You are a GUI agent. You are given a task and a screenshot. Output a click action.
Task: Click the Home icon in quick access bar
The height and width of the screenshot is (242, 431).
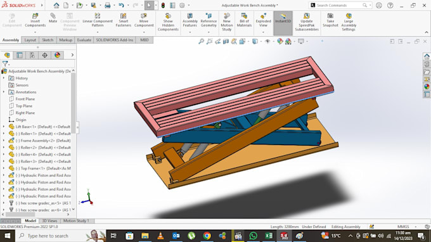(56, 5)
